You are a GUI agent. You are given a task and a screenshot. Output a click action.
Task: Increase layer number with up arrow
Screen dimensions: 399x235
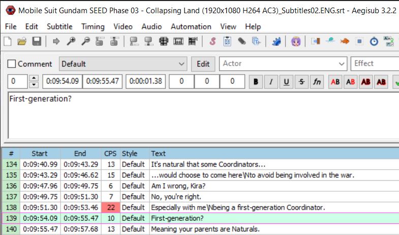(34, 78)
